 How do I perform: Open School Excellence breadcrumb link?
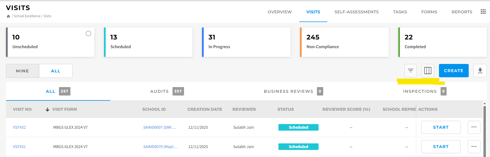point(27,16)
